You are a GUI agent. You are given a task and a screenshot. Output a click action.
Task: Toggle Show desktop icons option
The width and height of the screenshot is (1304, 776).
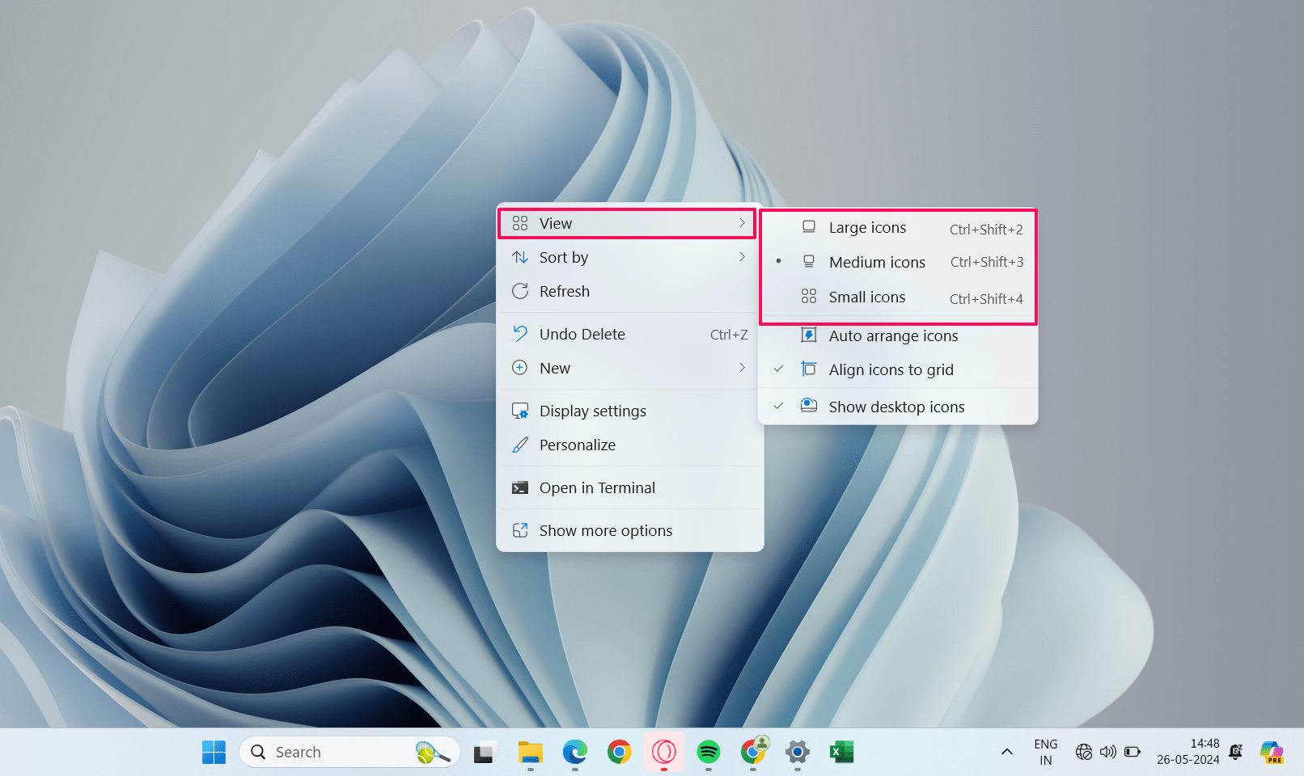[x=896, y=407]
